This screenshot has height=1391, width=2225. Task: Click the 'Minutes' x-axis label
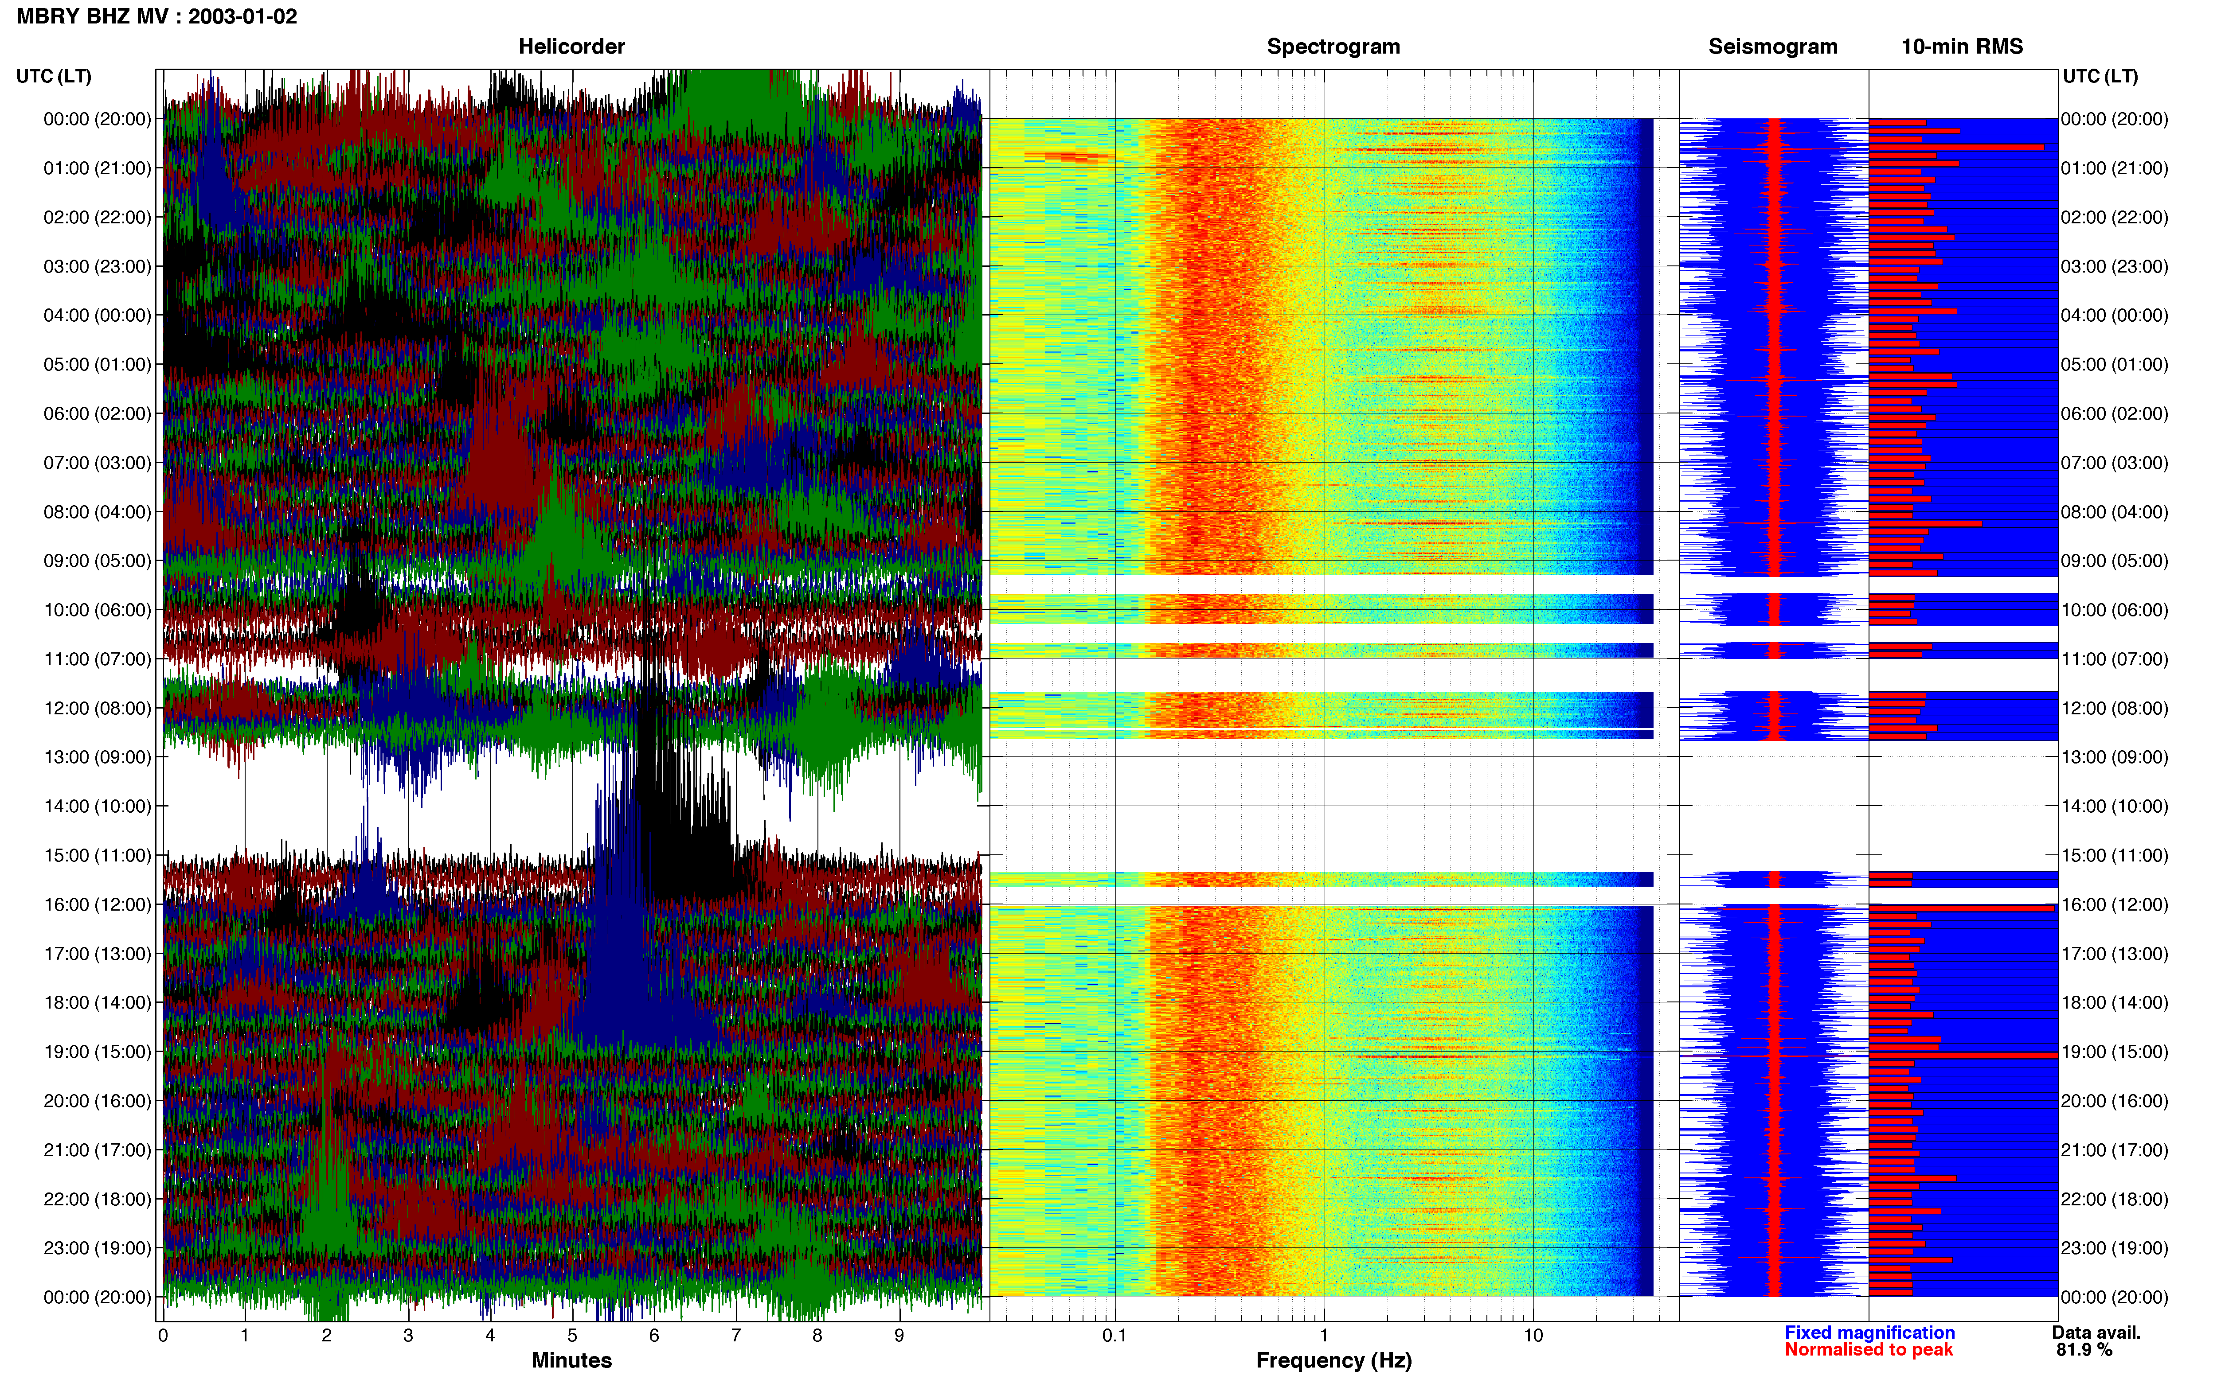(x=571, y=1360)
